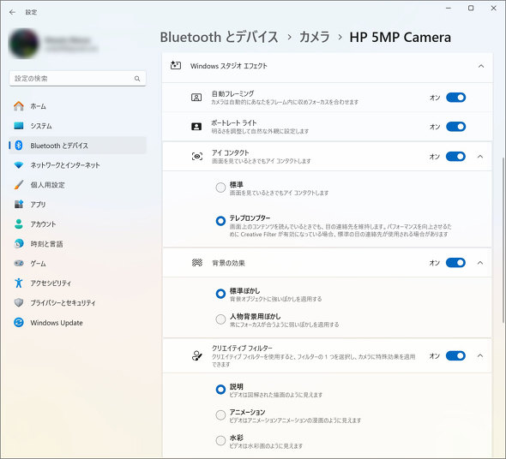Click the vertical scrollbar thumb
Image resolution: width=506 pixels, height=459 pixels.
pos(503,240)
